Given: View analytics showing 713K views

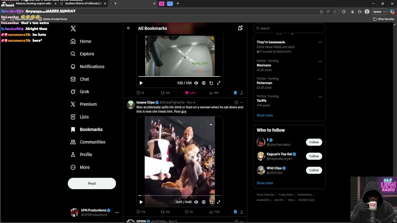Looking at the screenshot, I should click(x=215, y=212).
